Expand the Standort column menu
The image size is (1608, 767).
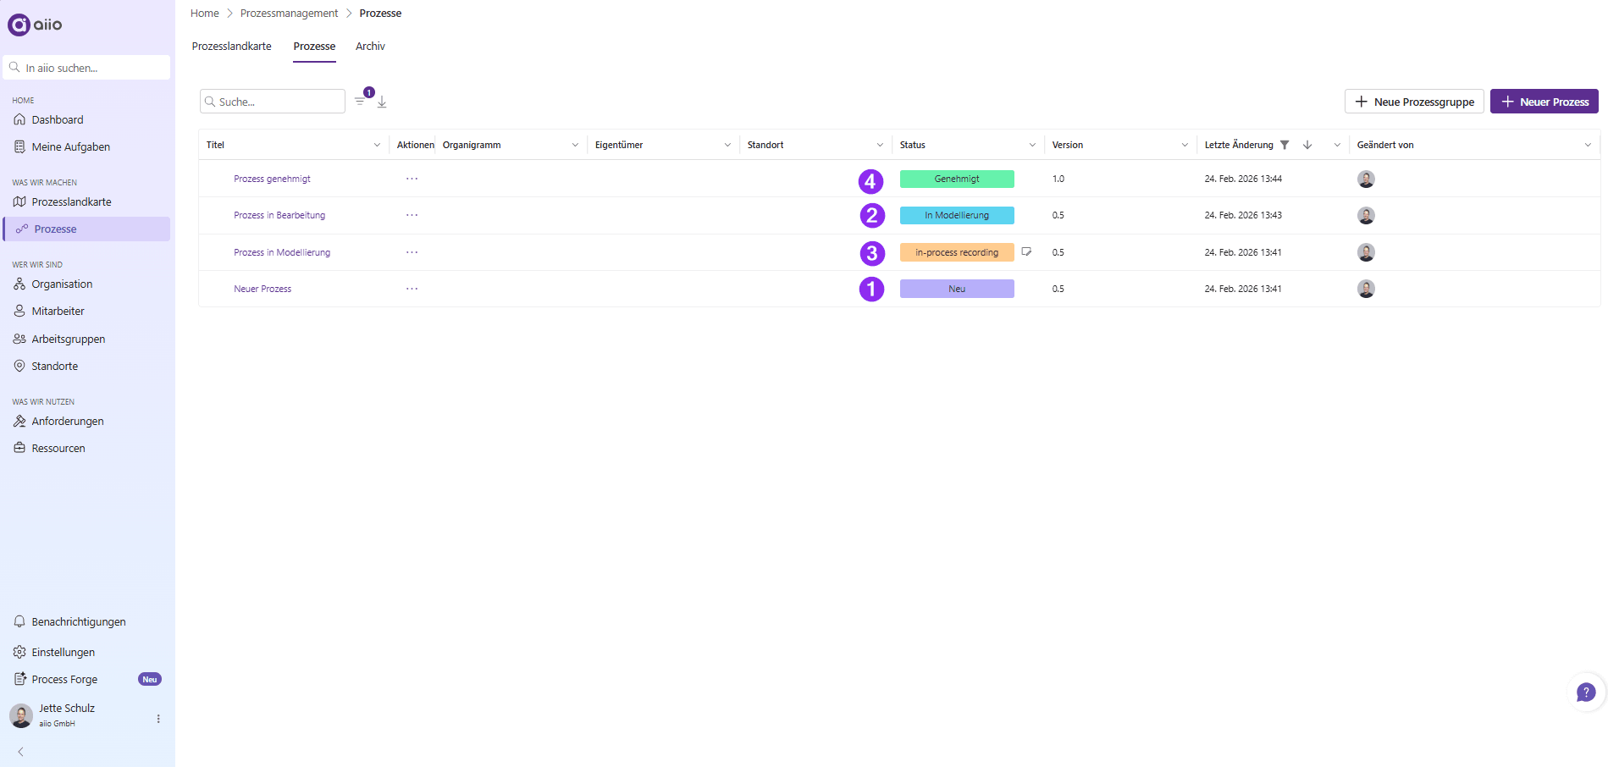tap(880, 145)
